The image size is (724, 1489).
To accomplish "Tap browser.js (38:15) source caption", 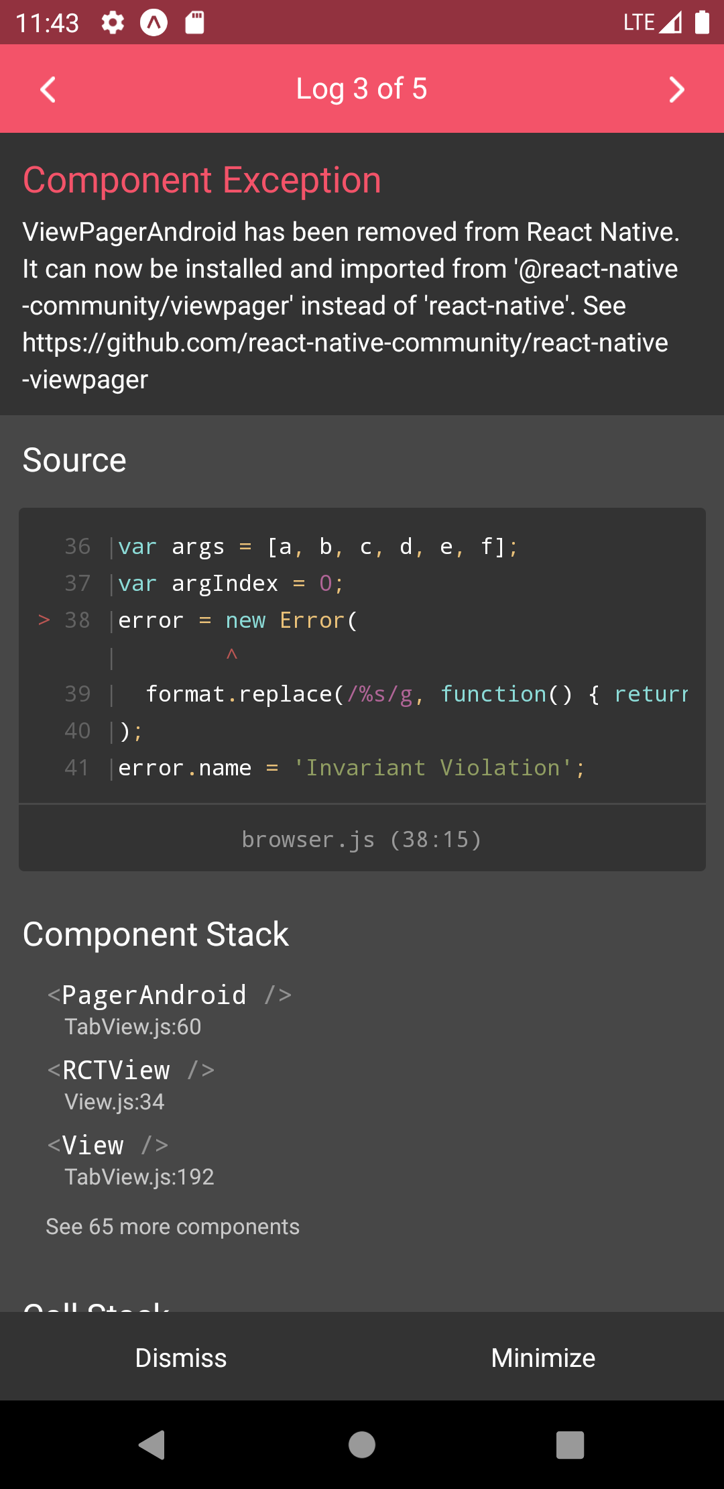I will [x=362, y=838].
